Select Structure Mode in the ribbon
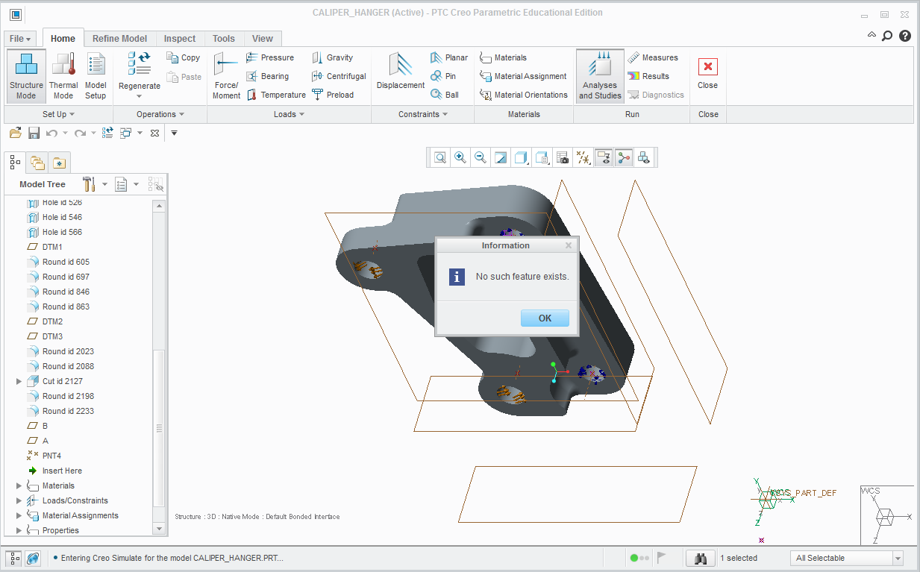The image size is (920, 572). (26, 76)
